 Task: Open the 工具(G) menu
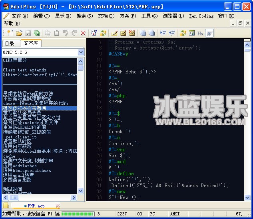[x=149, y=16]
